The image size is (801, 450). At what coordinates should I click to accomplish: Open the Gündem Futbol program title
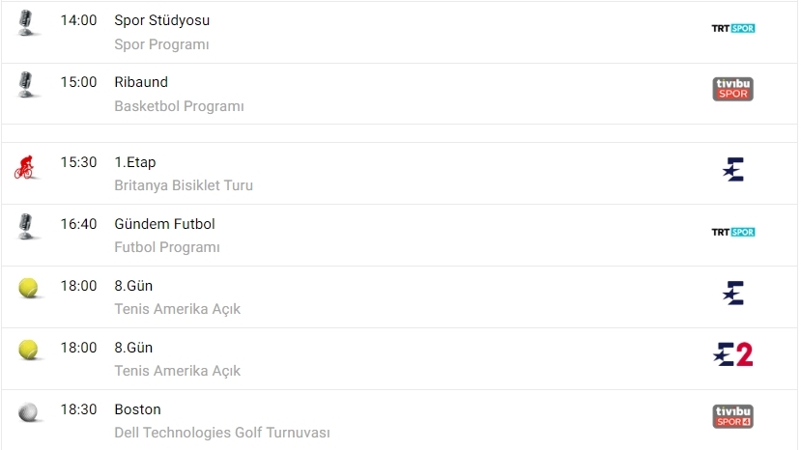[x=164, y=224]
